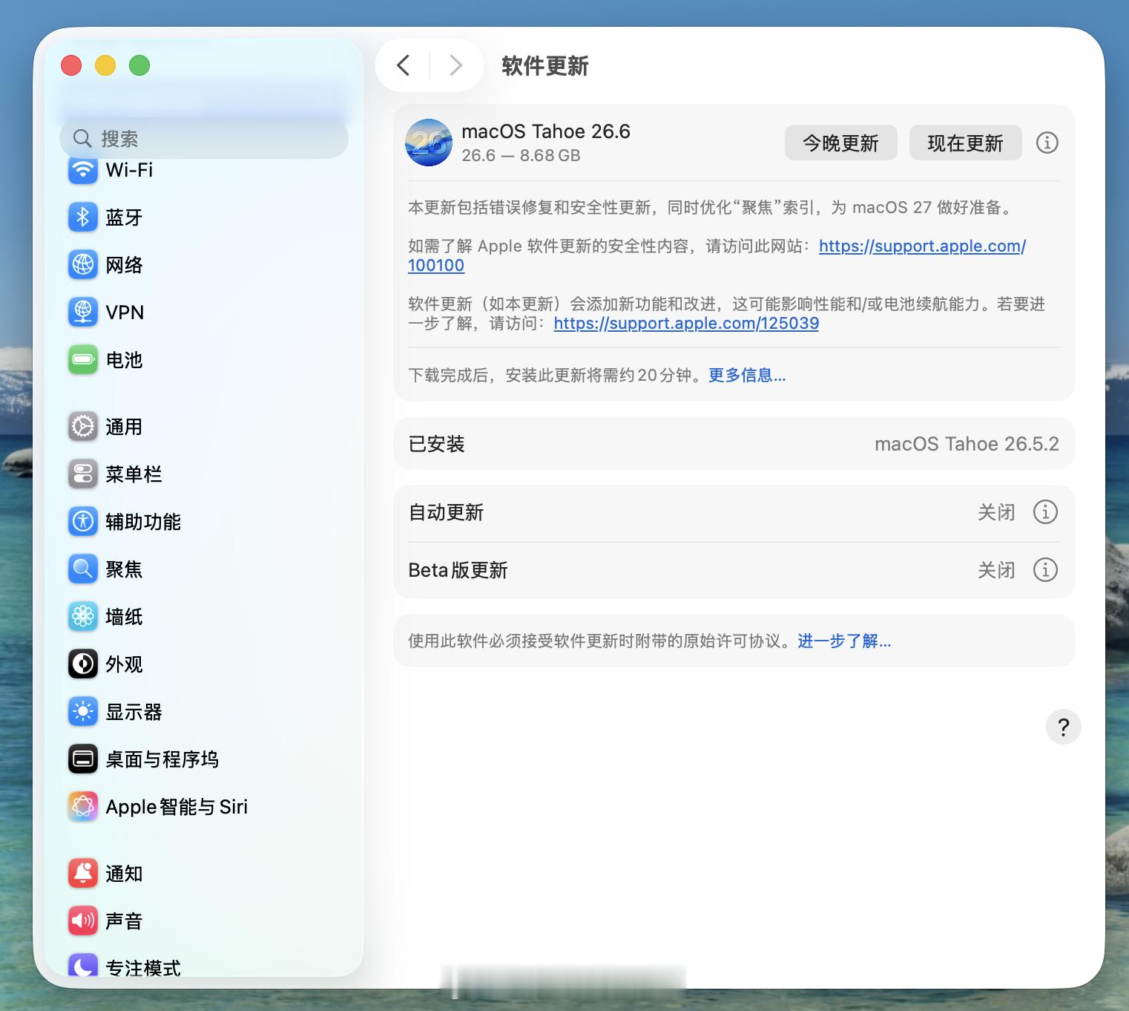This screenshot has height=1011, width=1129.
Task: Select the 自动更新 row label
Action: pyautogui.click(x=446, y=513)
